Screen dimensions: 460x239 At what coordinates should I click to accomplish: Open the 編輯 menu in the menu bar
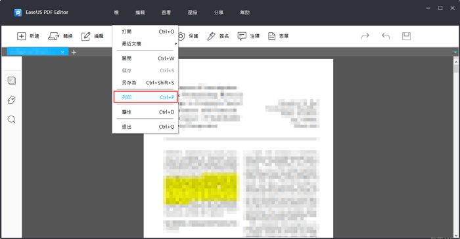pos(140,12)
